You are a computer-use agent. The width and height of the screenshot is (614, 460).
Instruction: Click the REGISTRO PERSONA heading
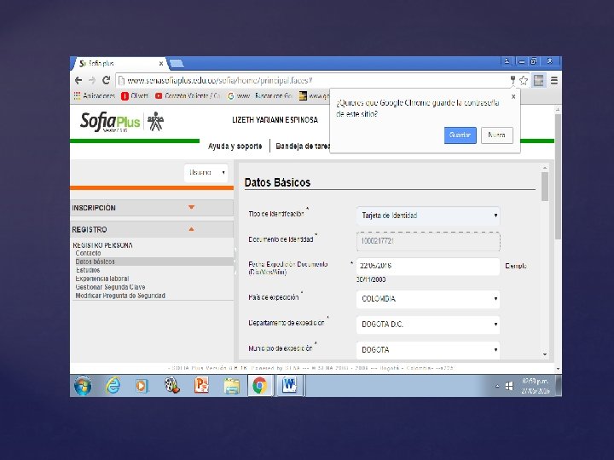pyautogui.click(x=102, y=245)
